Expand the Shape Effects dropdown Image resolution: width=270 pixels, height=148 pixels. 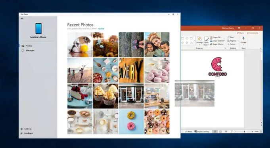coord(217,44)
